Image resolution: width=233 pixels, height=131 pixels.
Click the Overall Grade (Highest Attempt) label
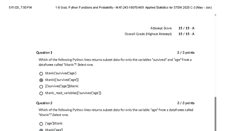[148, 34]
